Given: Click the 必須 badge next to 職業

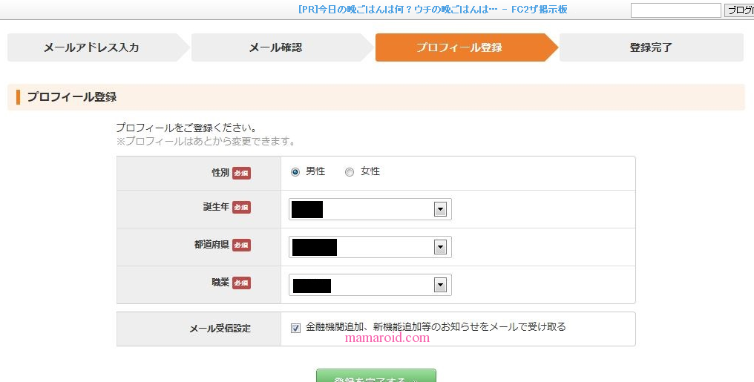Looking at the screenshot, I should click(241, 283).
